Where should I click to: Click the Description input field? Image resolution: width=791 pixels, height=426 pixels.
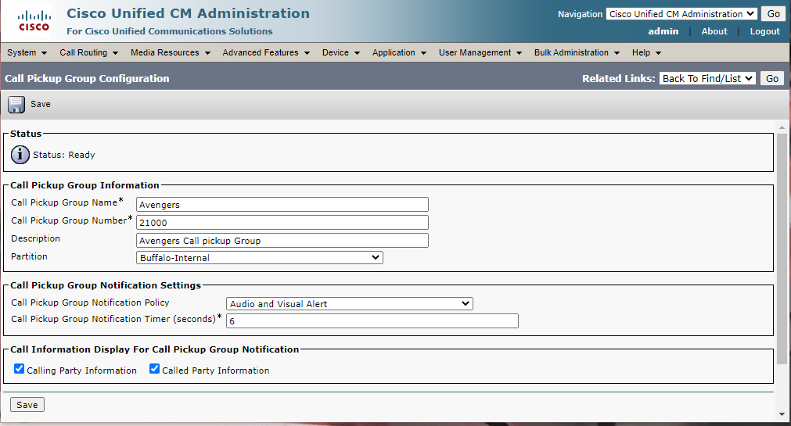click(282, 241)
